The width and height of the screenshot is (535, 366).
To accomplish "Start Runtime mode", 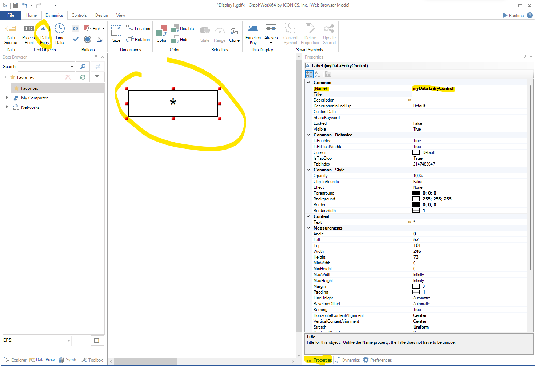I will pos(513,15).
